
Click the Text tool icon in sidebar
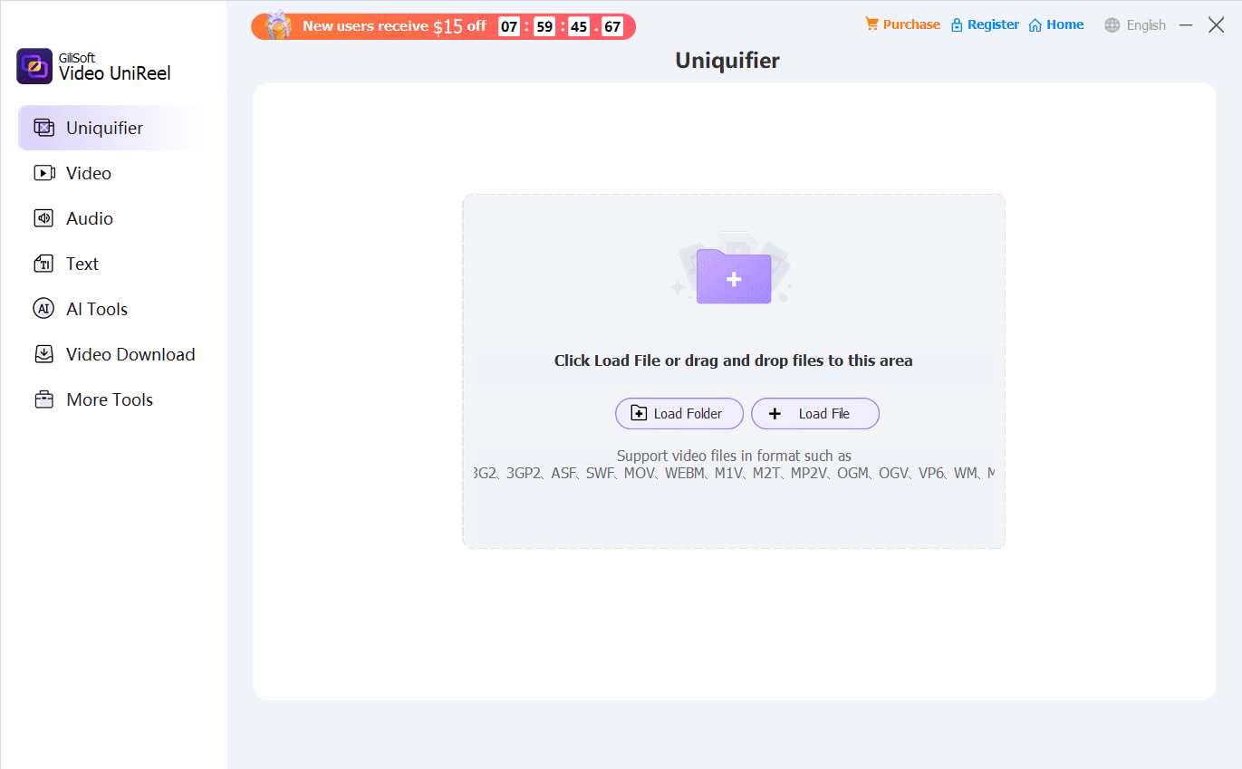click(43, 264)
